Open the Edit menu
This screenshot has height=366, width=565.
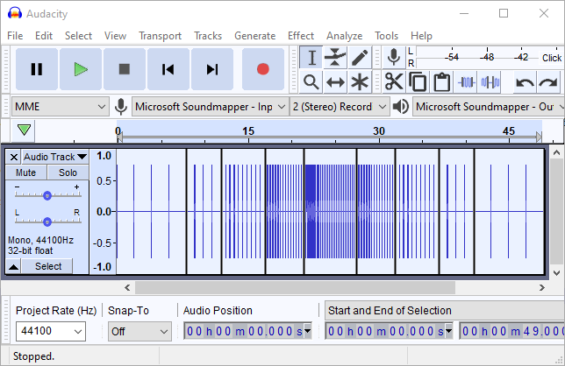point(44,36)
